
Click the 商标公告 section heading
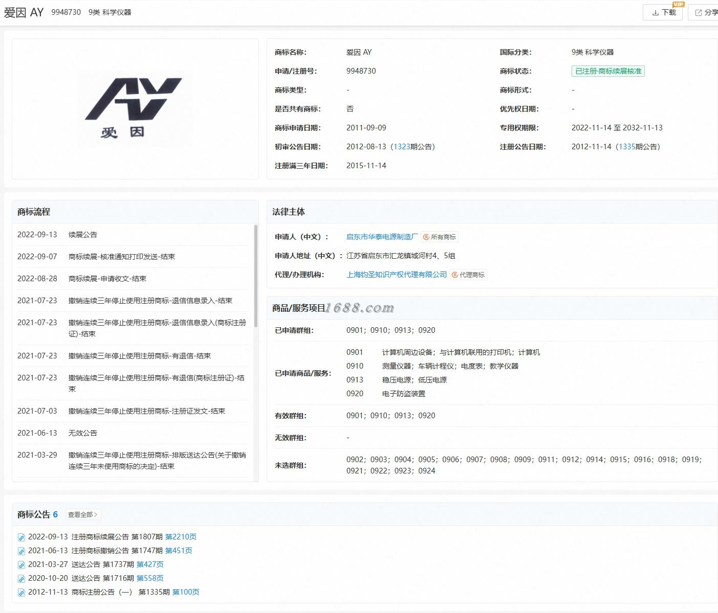coord(34,514)
